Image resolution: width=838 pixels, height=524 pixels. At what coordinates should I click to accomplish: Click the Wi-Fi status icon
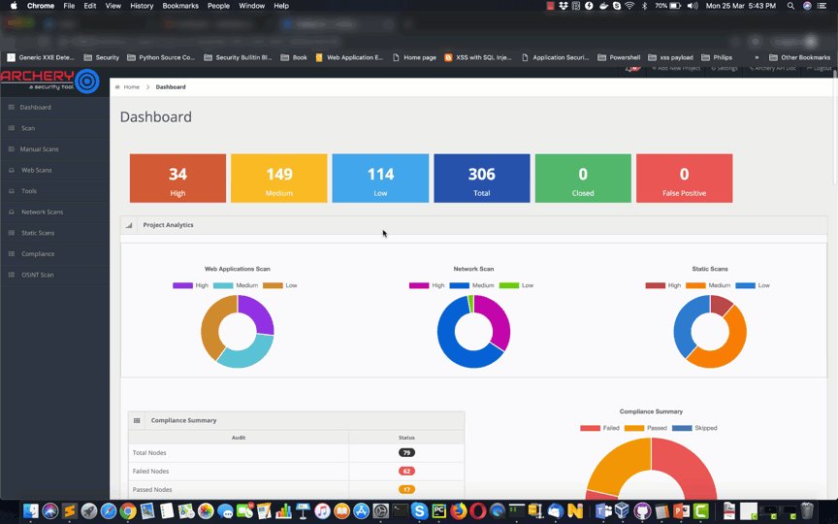tap(630, 6)
